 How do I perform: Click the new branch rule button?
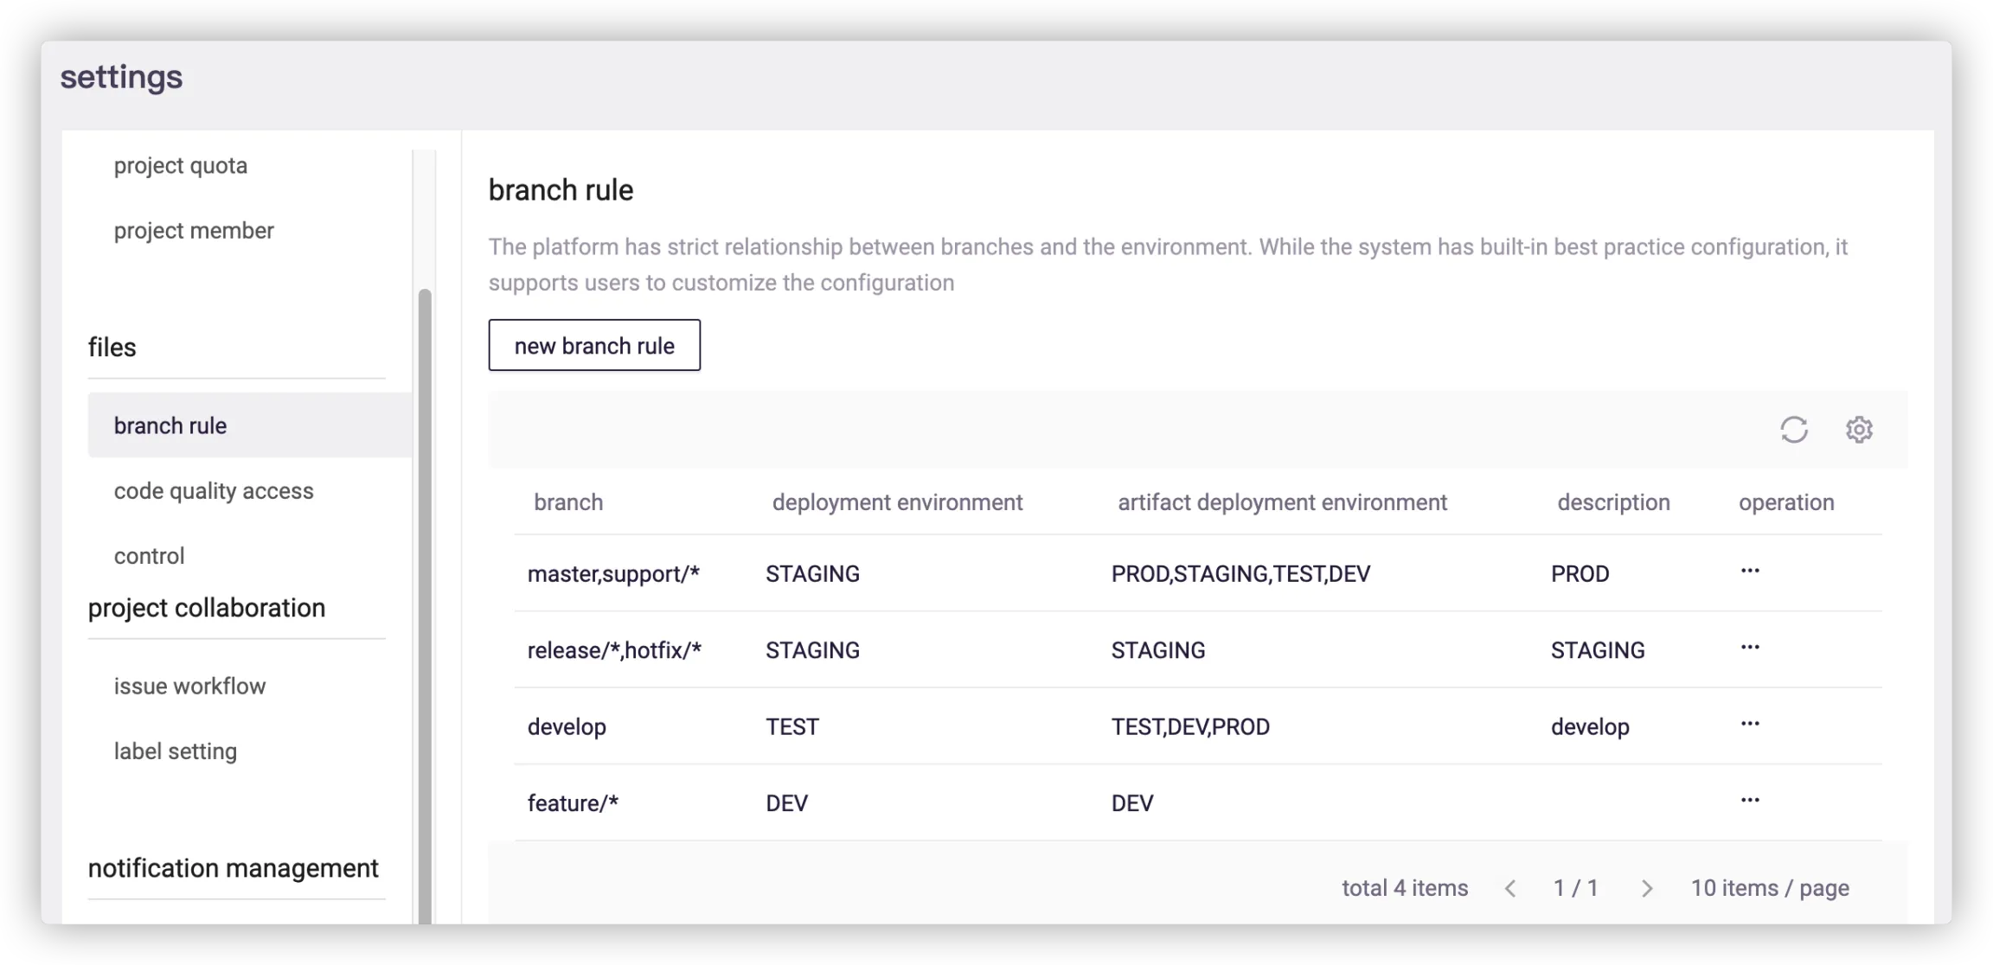(594, 346)
